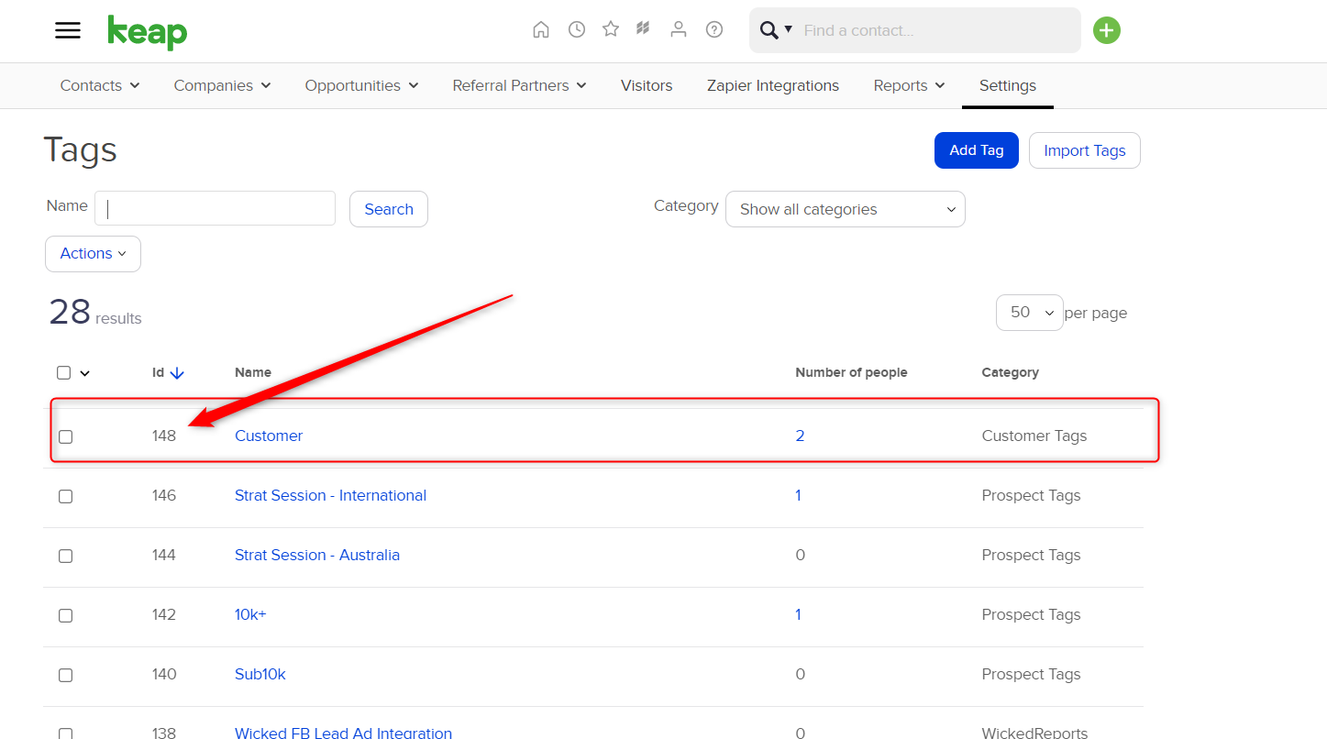Viewport: 1327px width, 739px height.
Task: Focus the tag Name input field
Action: pos(216,208)
